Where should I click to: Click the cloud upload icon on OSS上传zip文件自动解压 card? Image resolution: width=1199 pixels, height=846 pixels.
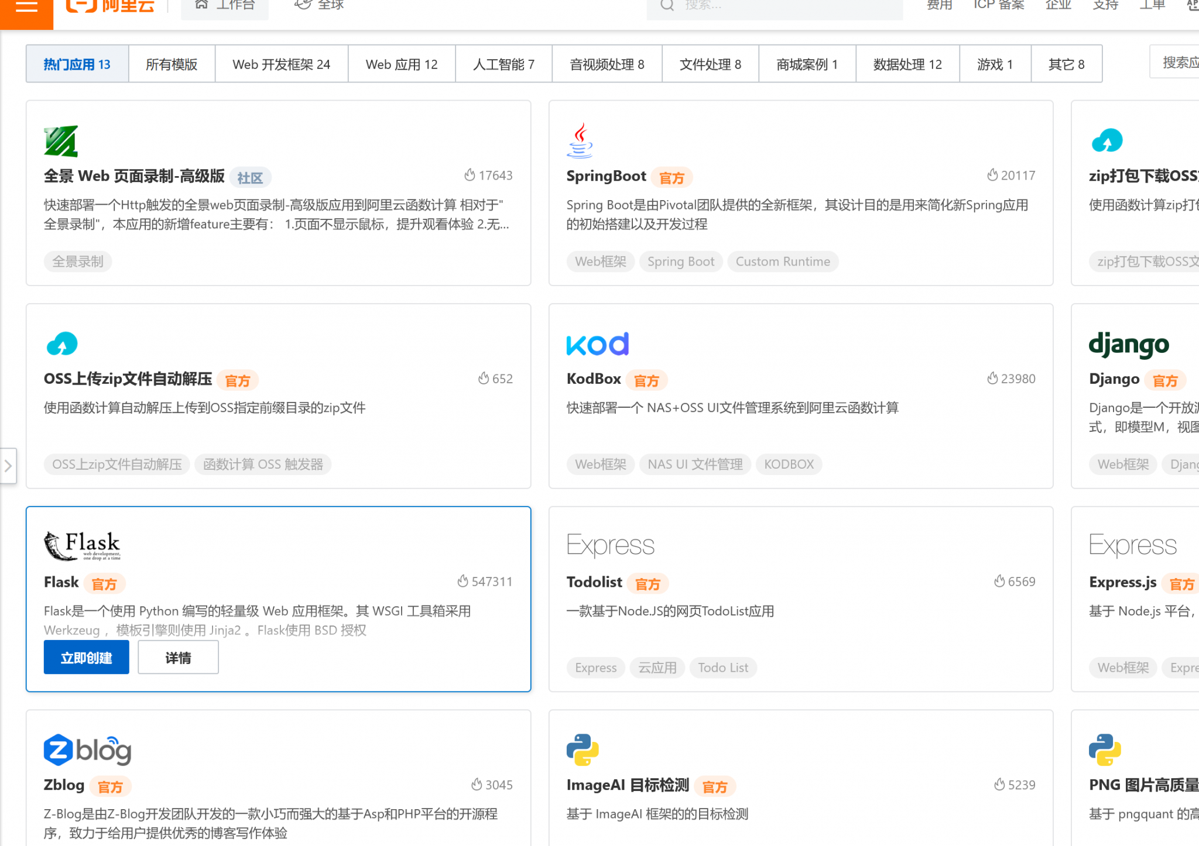pyautogui.click(x=63, y=344)
